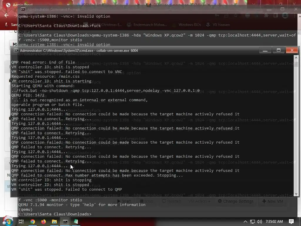Switch to Google Chrome in the taskbar
This screenshot has height=226, width=301.
click(33, 222)
